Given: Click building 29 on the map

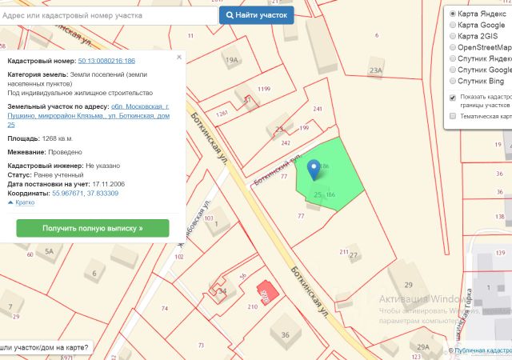Looking at the screenshot, I should pyautogui.click(x=408, y=285).
